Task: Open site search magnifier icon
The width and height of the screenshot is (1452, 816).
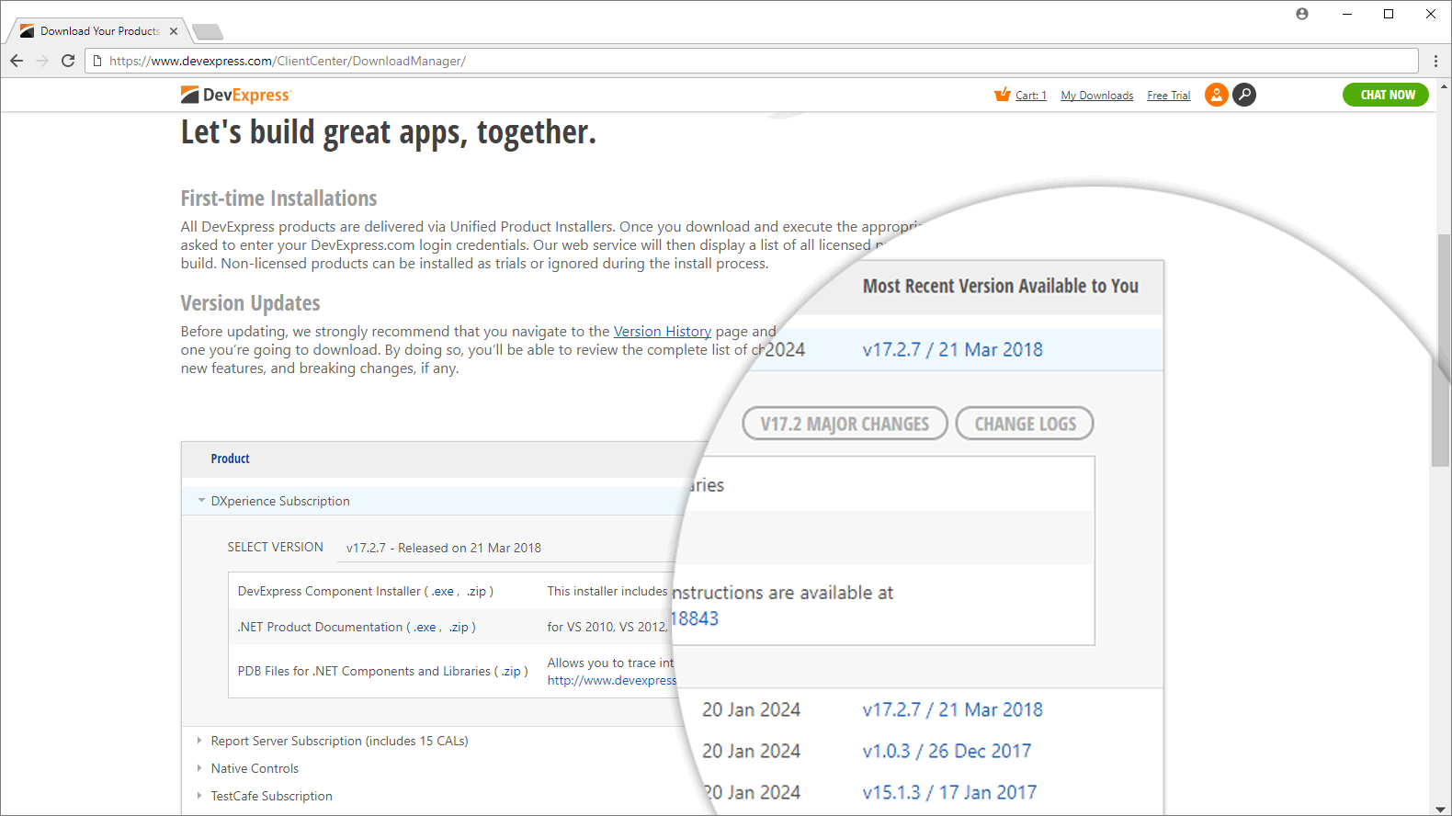Action: coord(1244,95)
